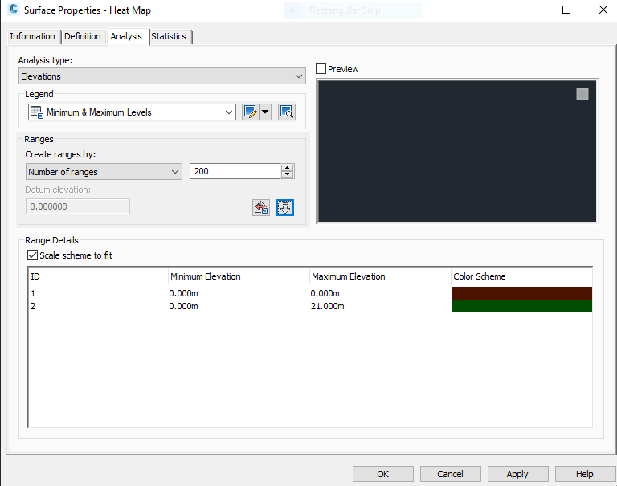Decrease the range count with the down spinner
Image resolution: width=617 pixels, height=486 pixels.
(288, 175)
